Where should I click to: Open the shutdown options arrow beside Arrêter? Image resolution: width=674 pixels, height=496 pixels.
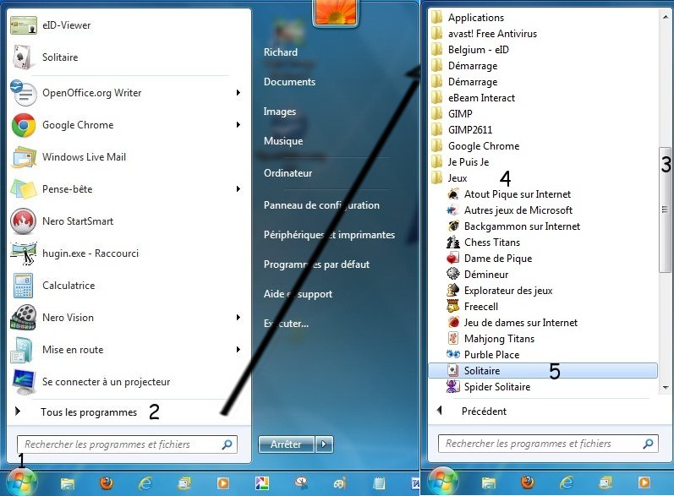[x=324, y=444]
